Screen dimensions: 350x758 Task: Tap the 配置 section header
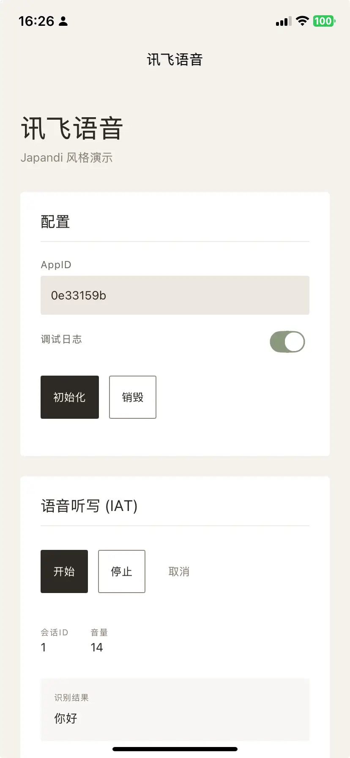tap(55, 222)
